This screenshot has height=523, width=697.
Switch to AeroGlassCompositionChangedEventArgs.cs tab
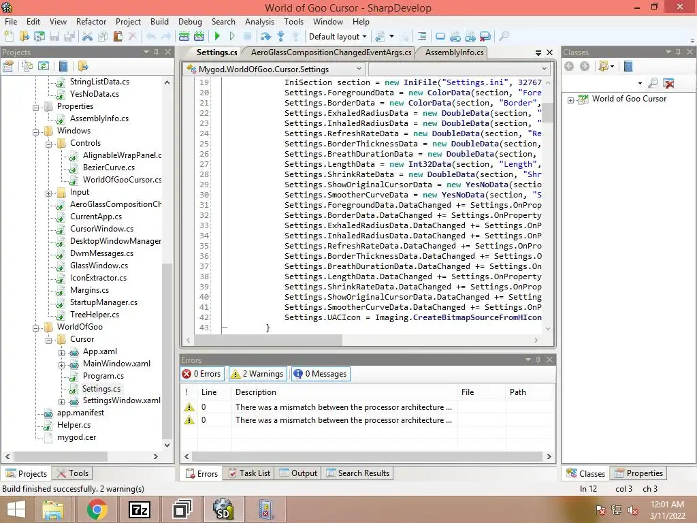click(x=331, y=52)
